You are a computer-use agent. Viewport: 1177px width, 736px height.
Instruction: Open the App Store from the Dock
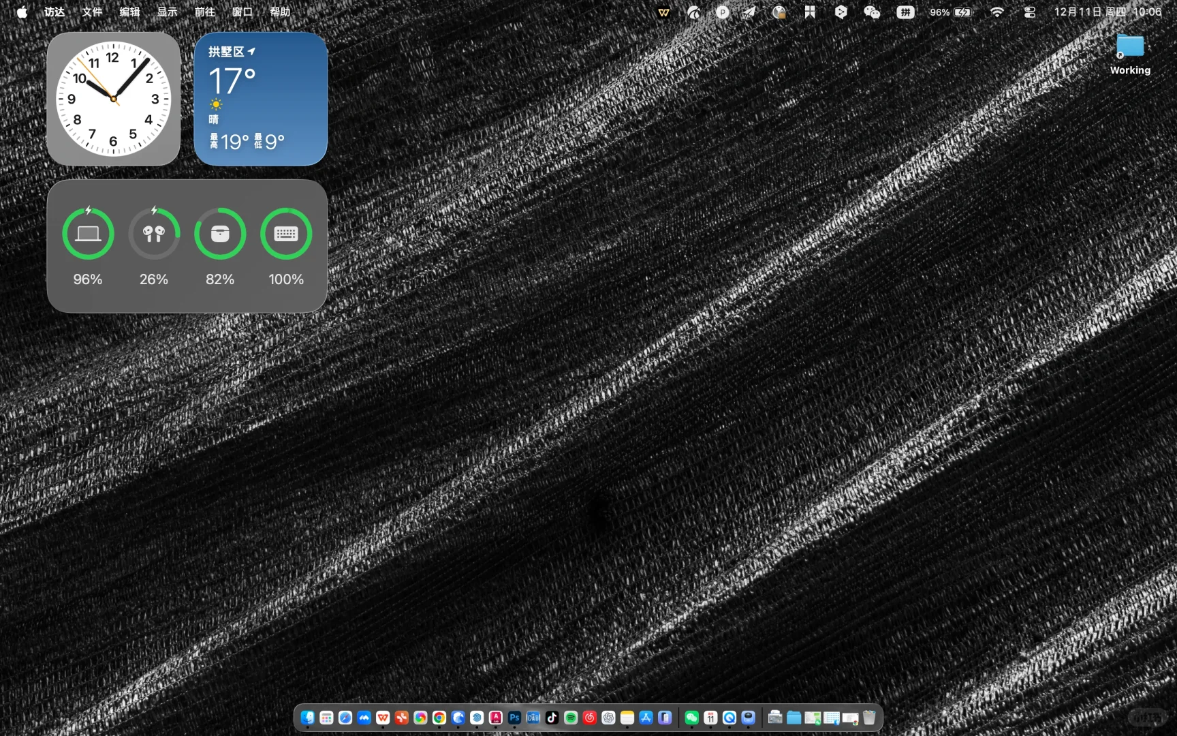(x=646, y=718)
